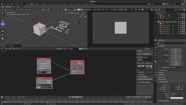Open Node menu in node editor header
Viewport: 186px width, 105px height.
coord(18,49)
